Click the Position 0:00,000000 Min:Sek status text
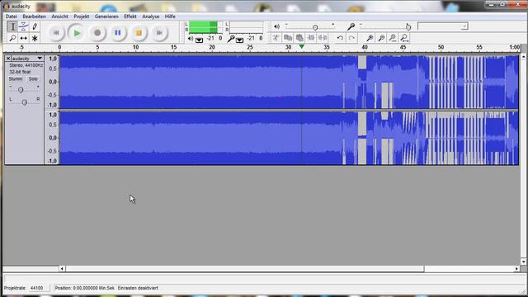This screenshot has height=297, width=528. click(84, 288)
